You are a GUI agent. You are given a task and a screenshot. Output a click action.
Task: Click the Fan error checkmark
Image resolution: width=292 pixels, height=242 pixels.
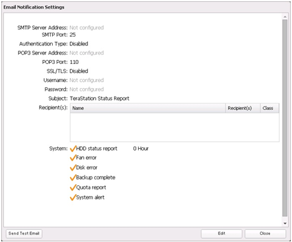[x=73, y=158]
